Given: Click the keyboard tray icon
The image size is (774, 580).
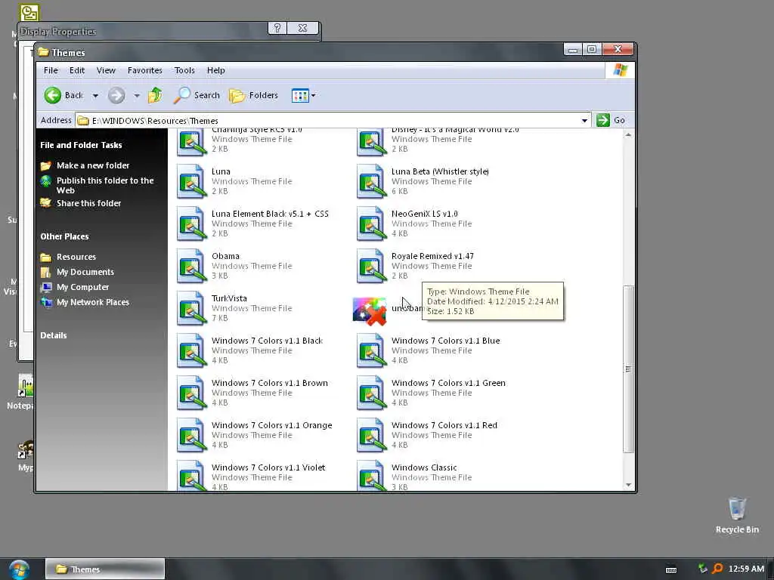Looking at the screenshot, I should (671, 569).
